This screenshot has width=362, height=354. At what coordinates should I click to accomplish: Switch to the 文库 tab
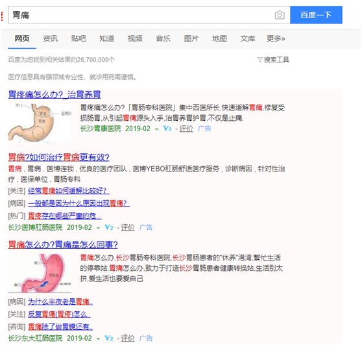(x=248, y=38)
